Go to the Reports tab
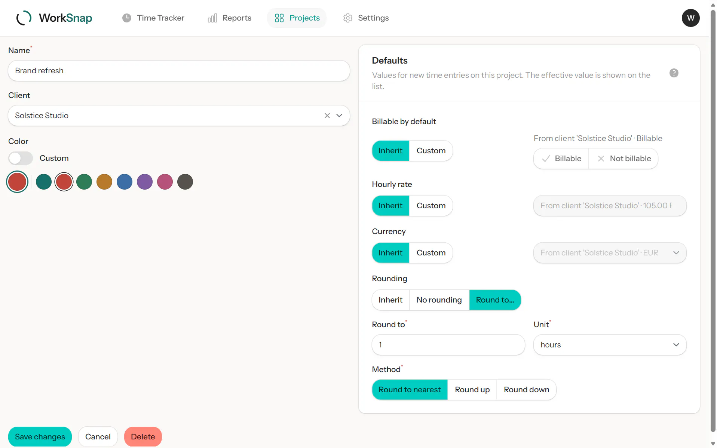This screenshot has height=448, width=717. click(229, 18)
